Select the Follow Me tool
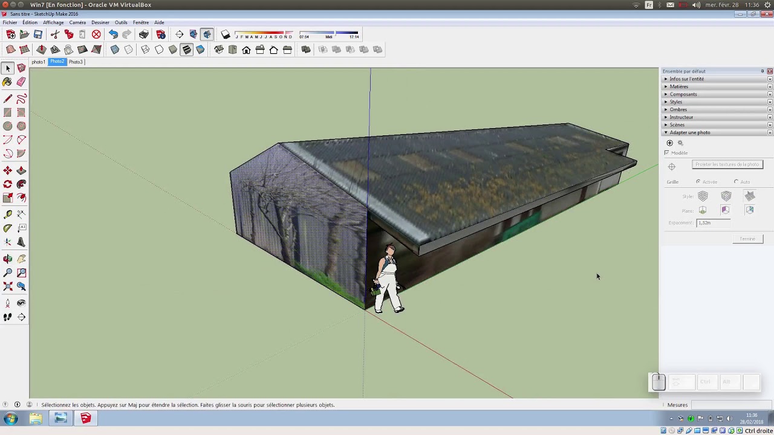Viewport: 774px width, 435px height. click(21, 184)
